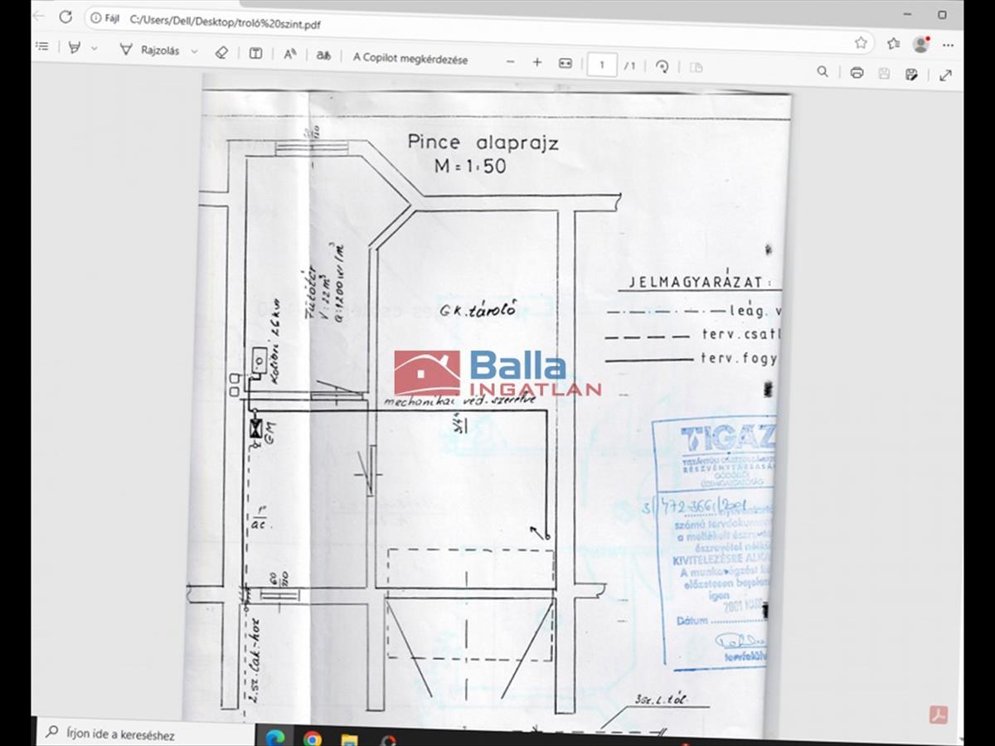
Task: Print the PDF document
Action: click(857, 73)
